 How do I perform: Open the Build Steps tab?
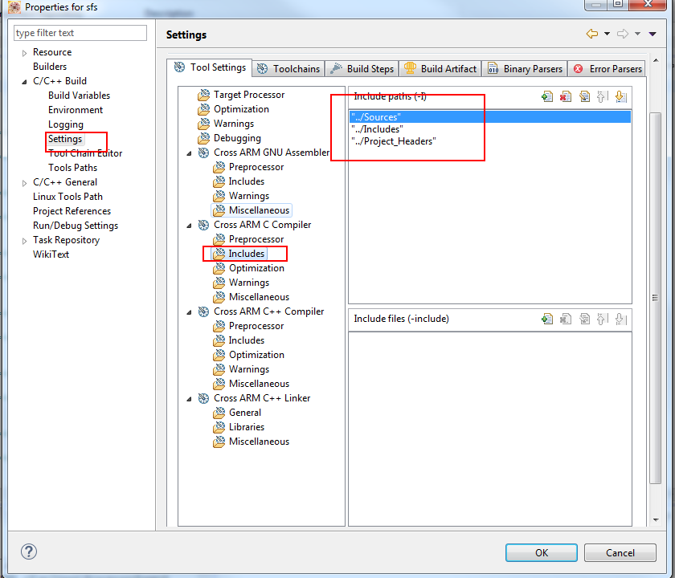tap(362, 69)
